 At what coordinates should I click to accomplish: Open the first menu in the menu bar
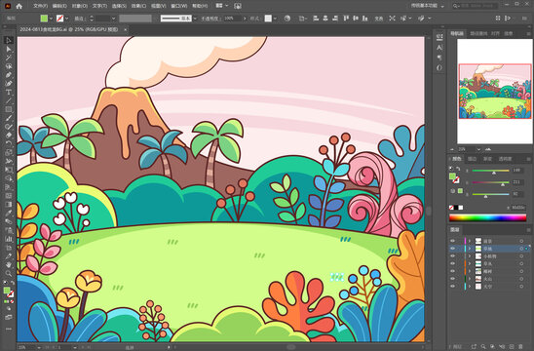coord(41,6)
